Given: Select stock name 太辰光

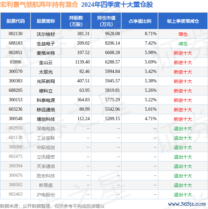Looking at the screenshot, I should [46, 72].
